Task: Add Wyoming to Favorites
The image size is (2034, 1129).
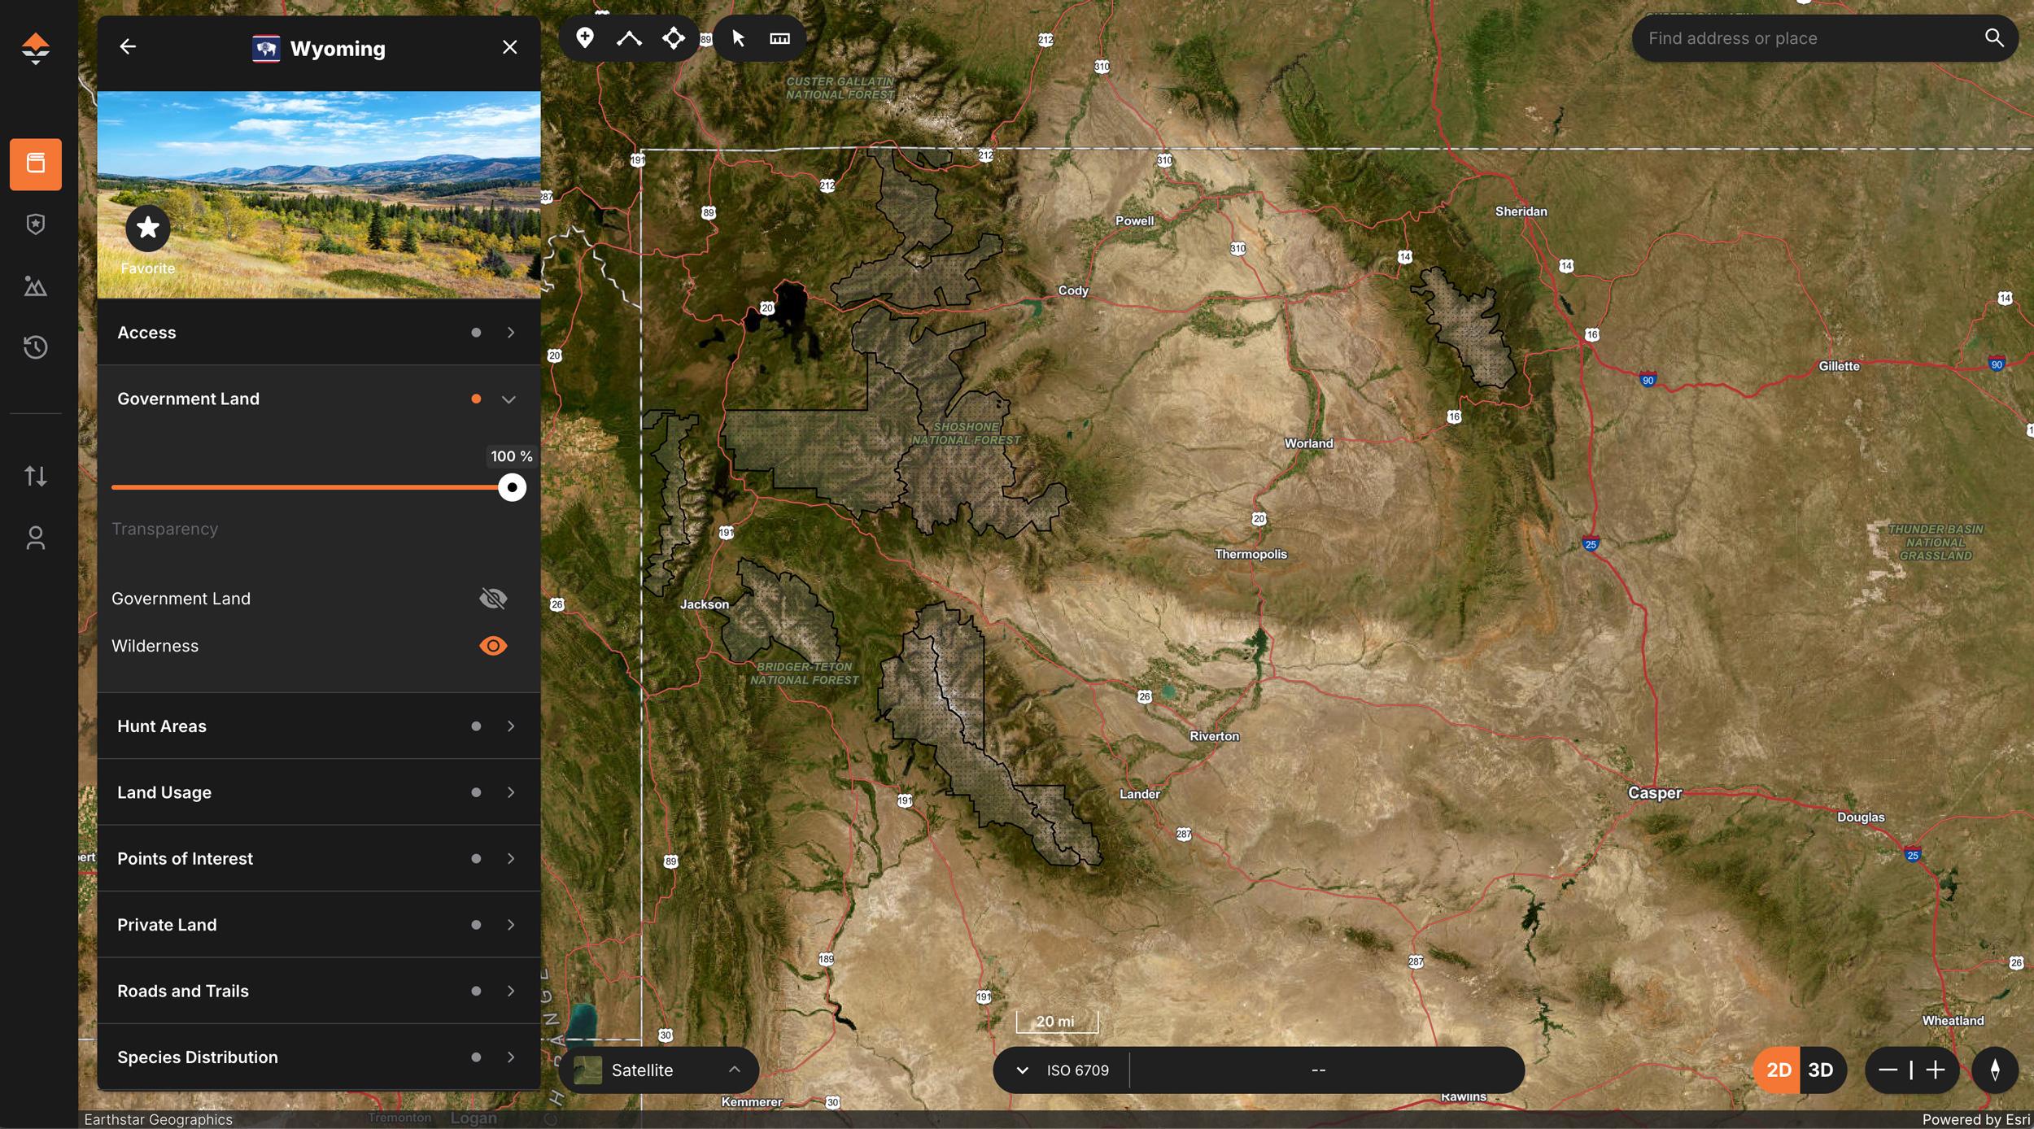Action: (x=148, y=229)
